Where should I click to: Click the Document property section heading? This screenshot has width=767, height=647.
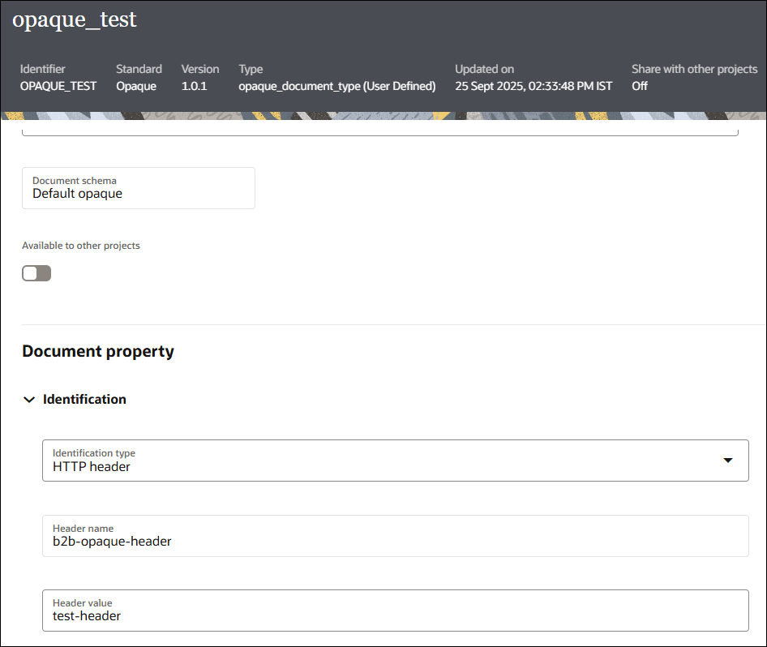[97, 351]
